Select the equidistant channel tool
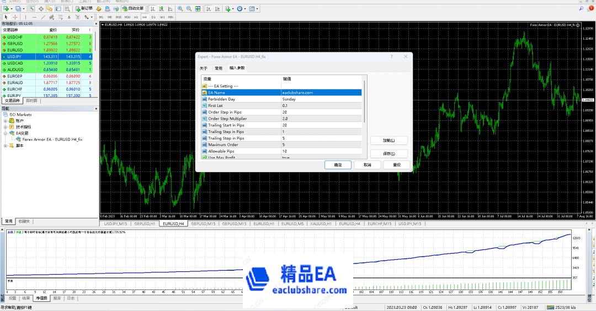Viewport: 596px width, 311px height. [x=52, y=17]
